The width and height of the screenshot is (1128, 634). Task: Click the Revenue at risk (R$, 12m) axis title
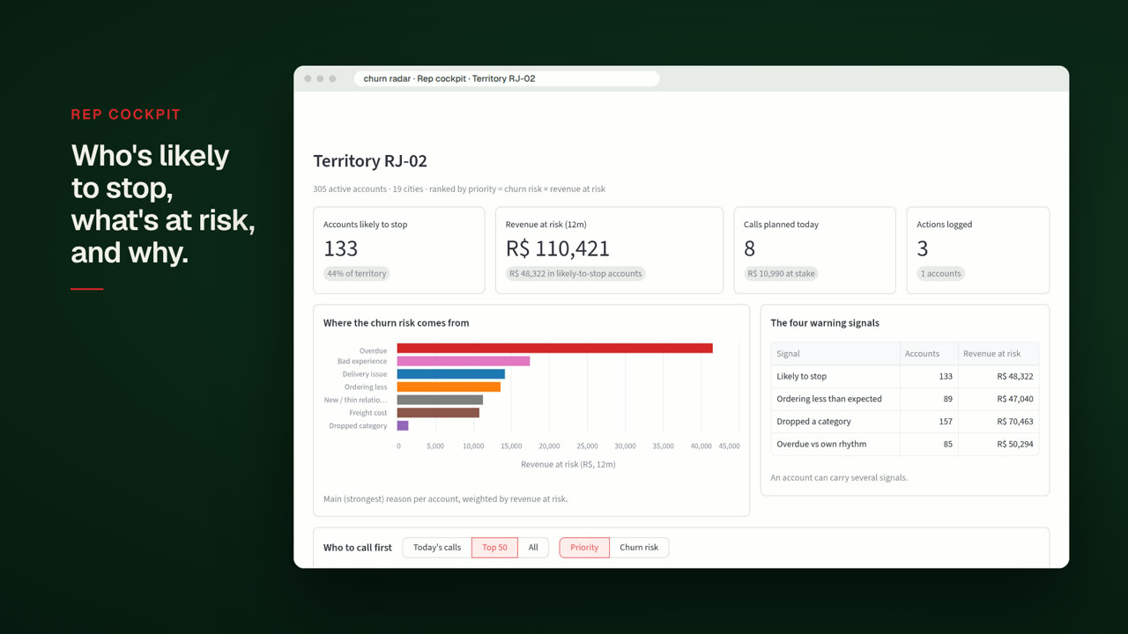tap(568, 464)
